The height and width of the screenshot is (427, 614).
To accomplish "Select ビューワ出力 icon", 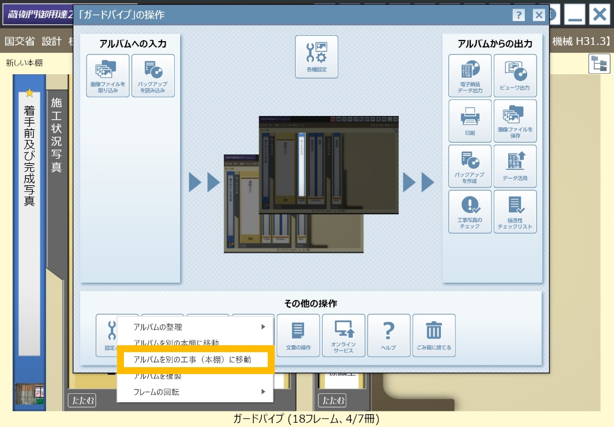I will click(x=515, y=75).
